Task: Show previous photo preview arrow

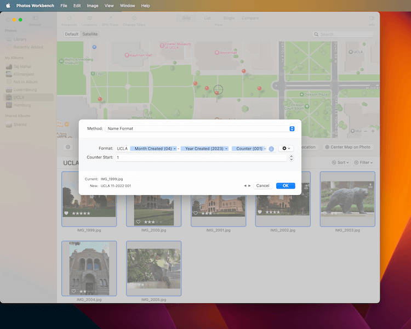Action: click(x=245, y=186)
